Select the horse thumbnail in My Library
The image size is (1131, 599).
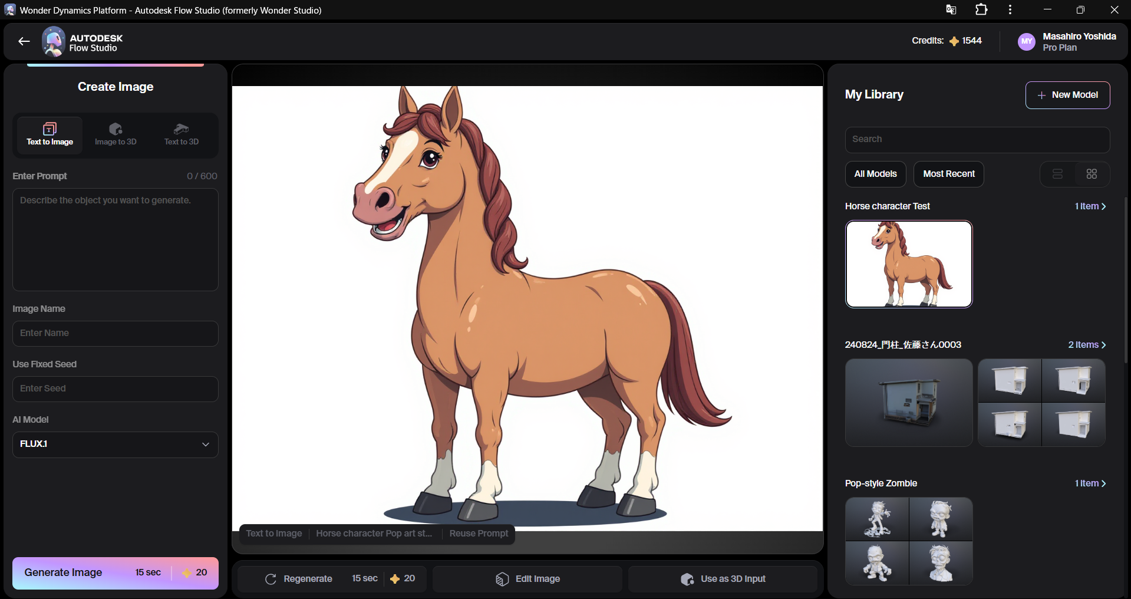[909, 264]
